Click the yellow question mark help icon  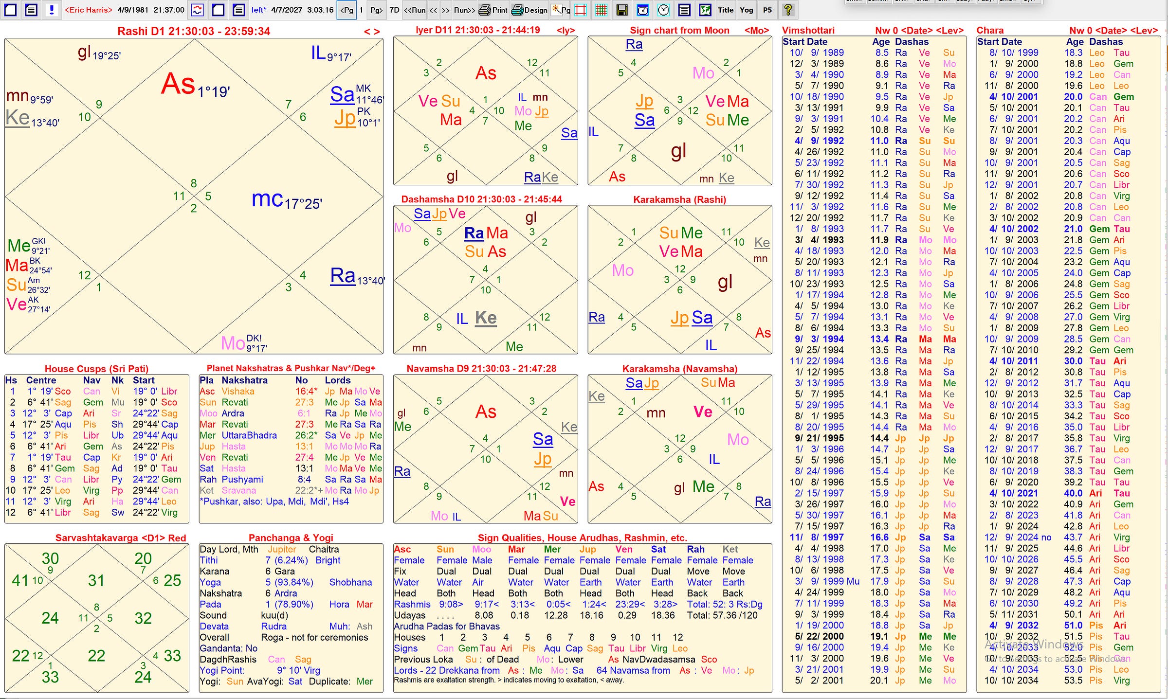788,10
